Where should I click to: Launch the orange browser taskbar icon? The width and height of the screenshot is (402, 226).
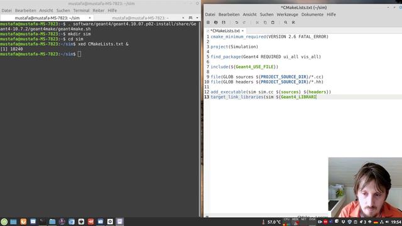tap(23, 222)
